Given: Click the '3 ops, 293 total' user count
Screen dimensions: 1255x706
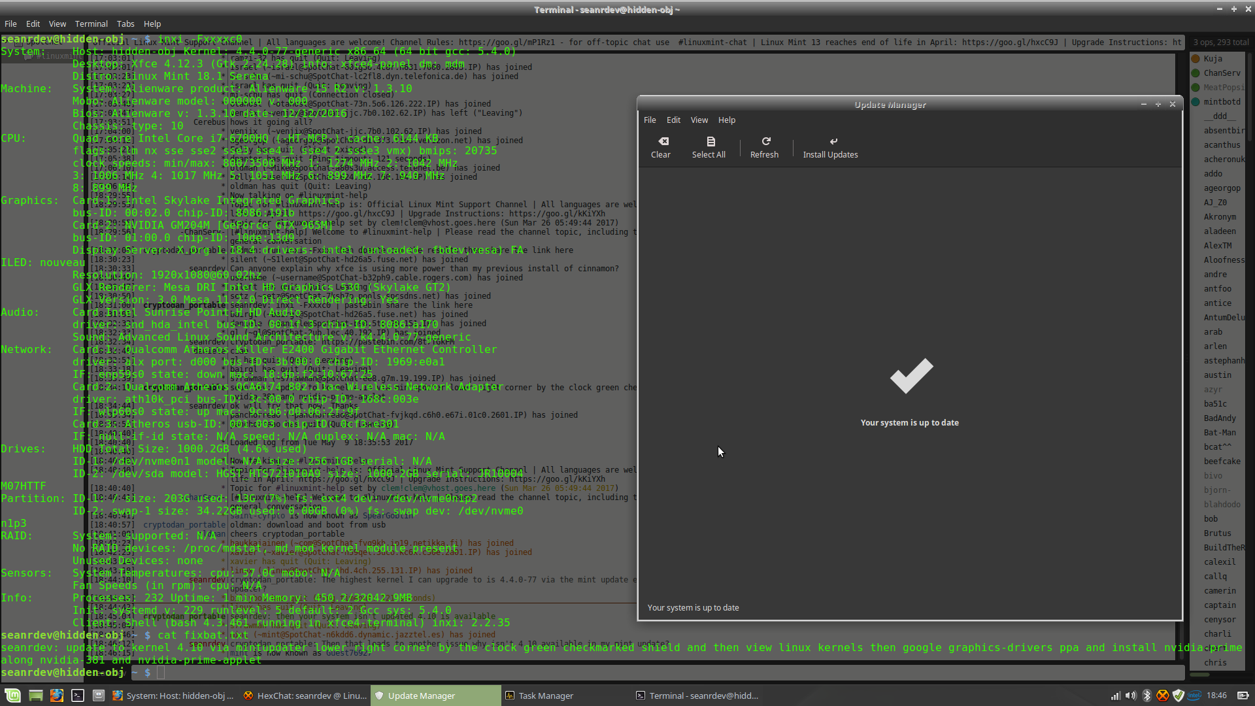Looking at the screenshot, I should click(x=1220, y=42).
